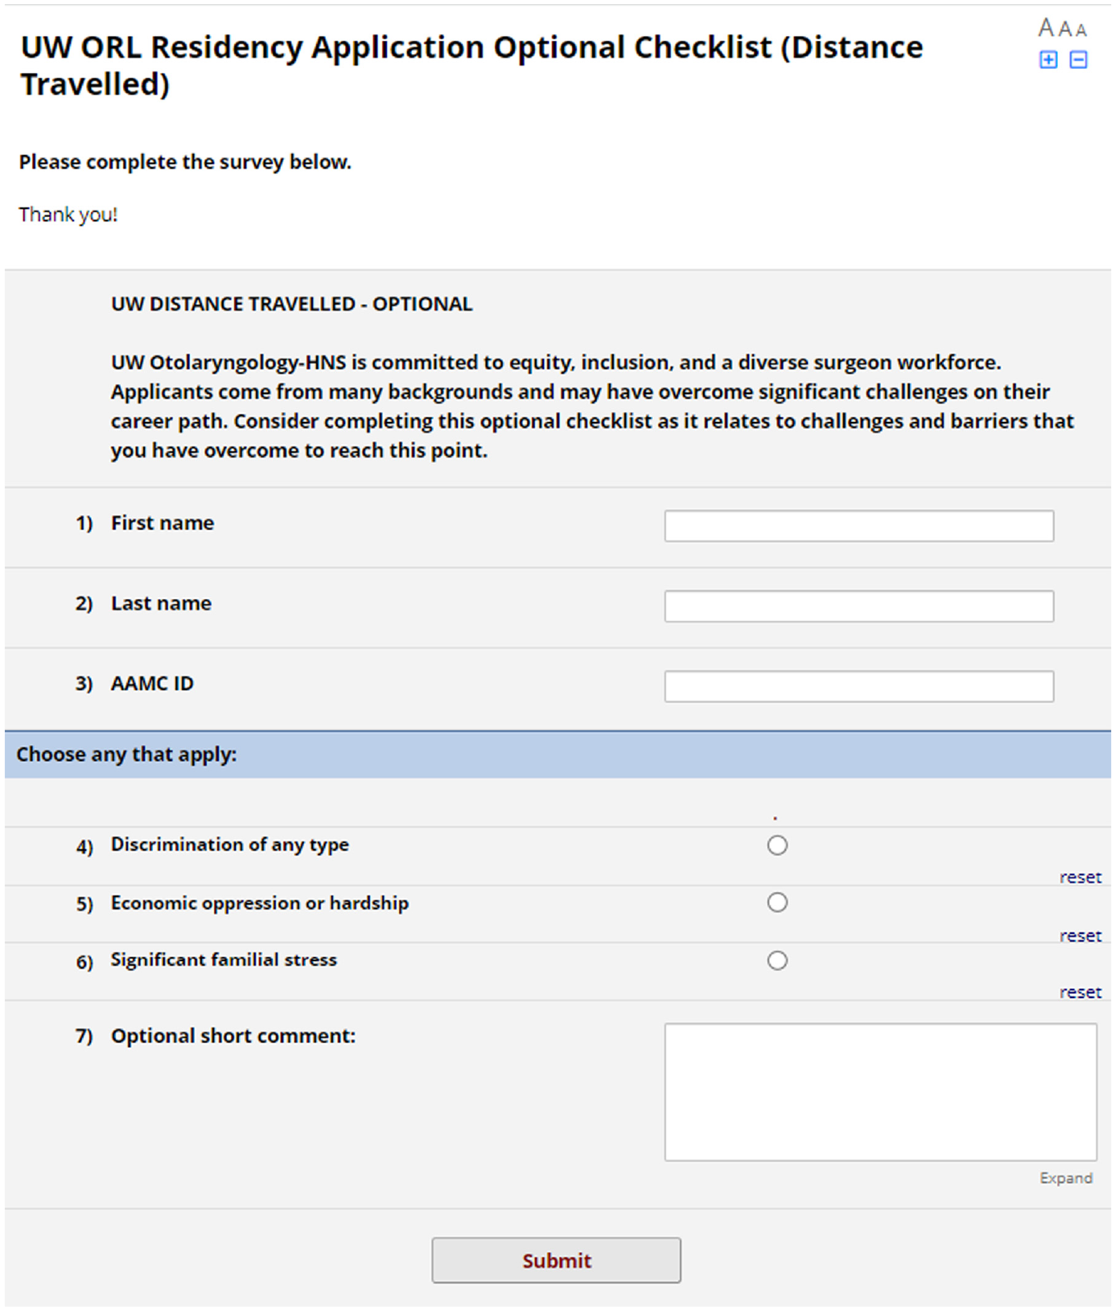Click into the Last name field
The width and height of the screenshot is (1116, 1311).
click(x=859, y=606)
